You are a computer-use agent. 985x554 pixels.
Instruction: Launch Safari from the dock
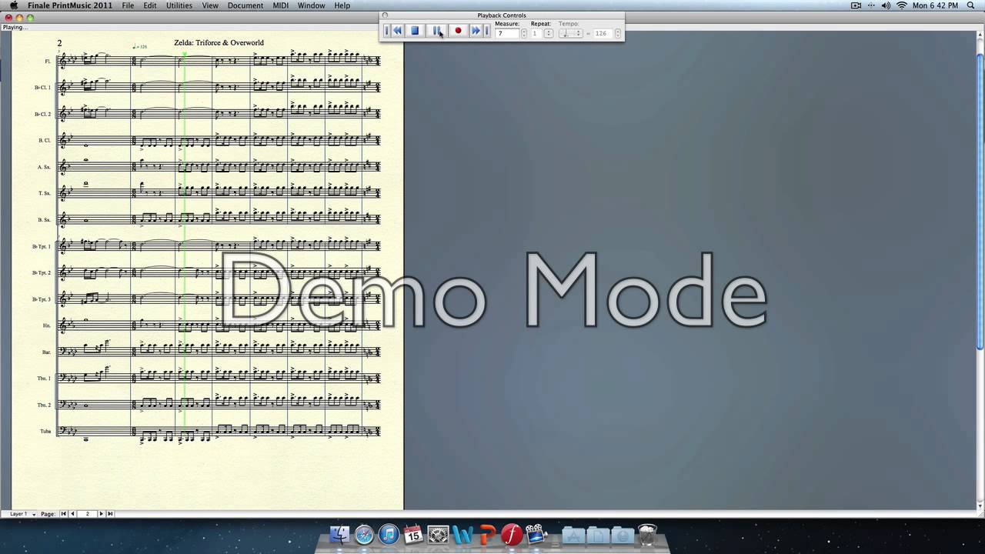(x=364, y=534)
